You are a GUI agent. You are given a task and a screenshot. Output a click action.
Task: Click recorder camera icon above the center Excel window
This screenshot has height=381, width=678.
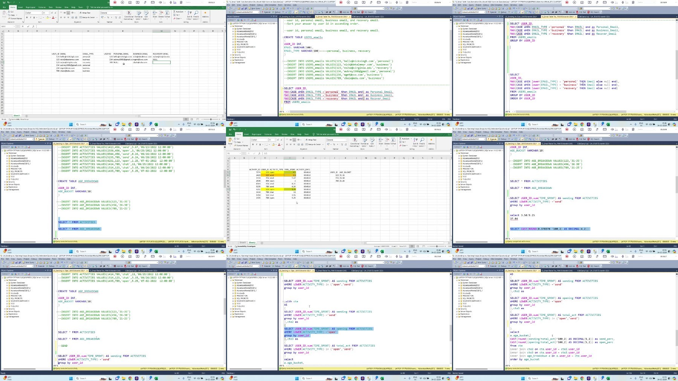[356, 129]
